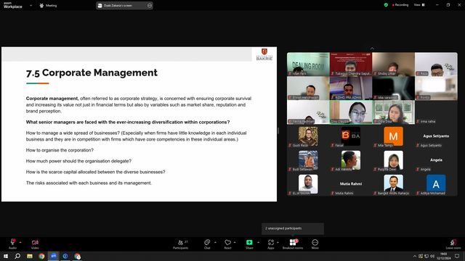Select irma ratna's blank tile
This screenshot has height=261, width=465.
click(x=436, y=112)
